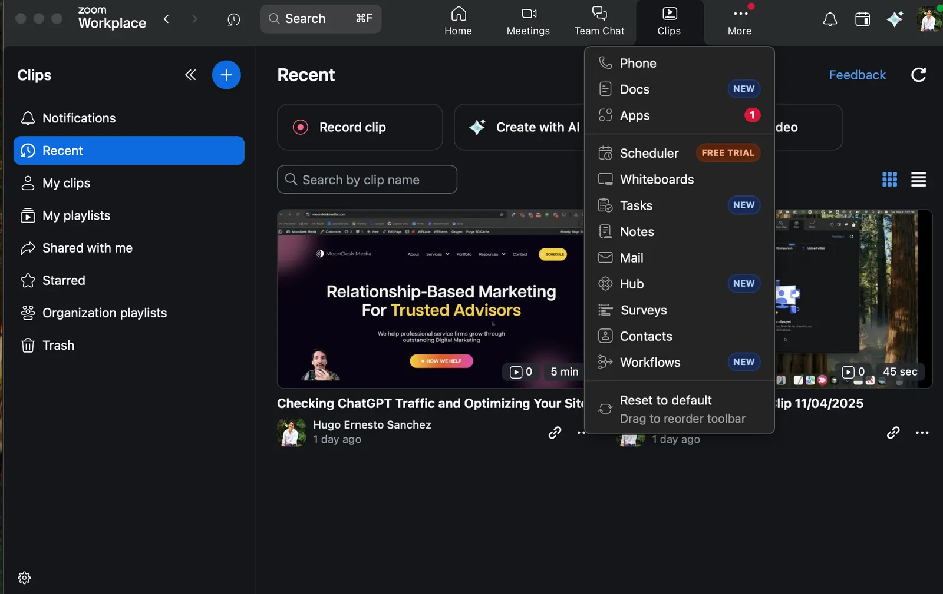This screenshot has width=943, height=594.
Task: Close the More menu via its toolbar button
Action: 740,22
